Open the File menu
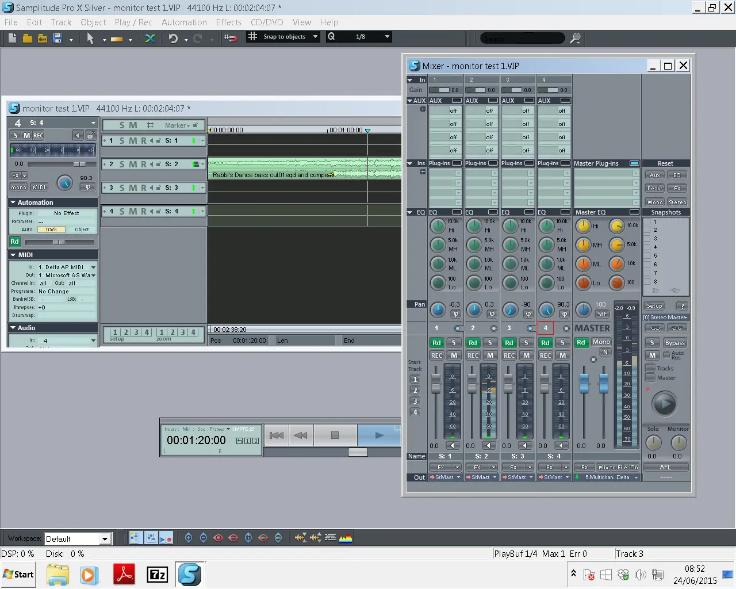Image resolution: width=736 pixels, height=589 pixels. pos(11,22)
